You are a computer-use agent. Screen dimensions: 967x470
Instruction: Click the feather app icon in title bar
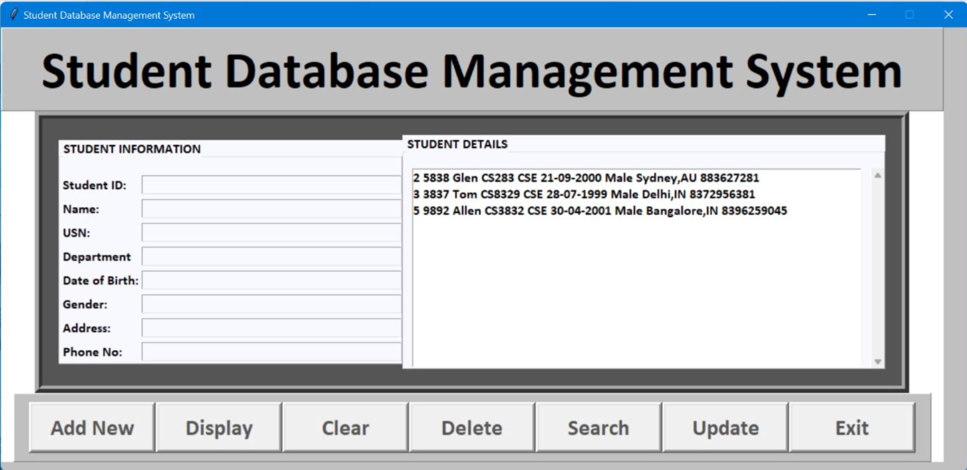13,14
